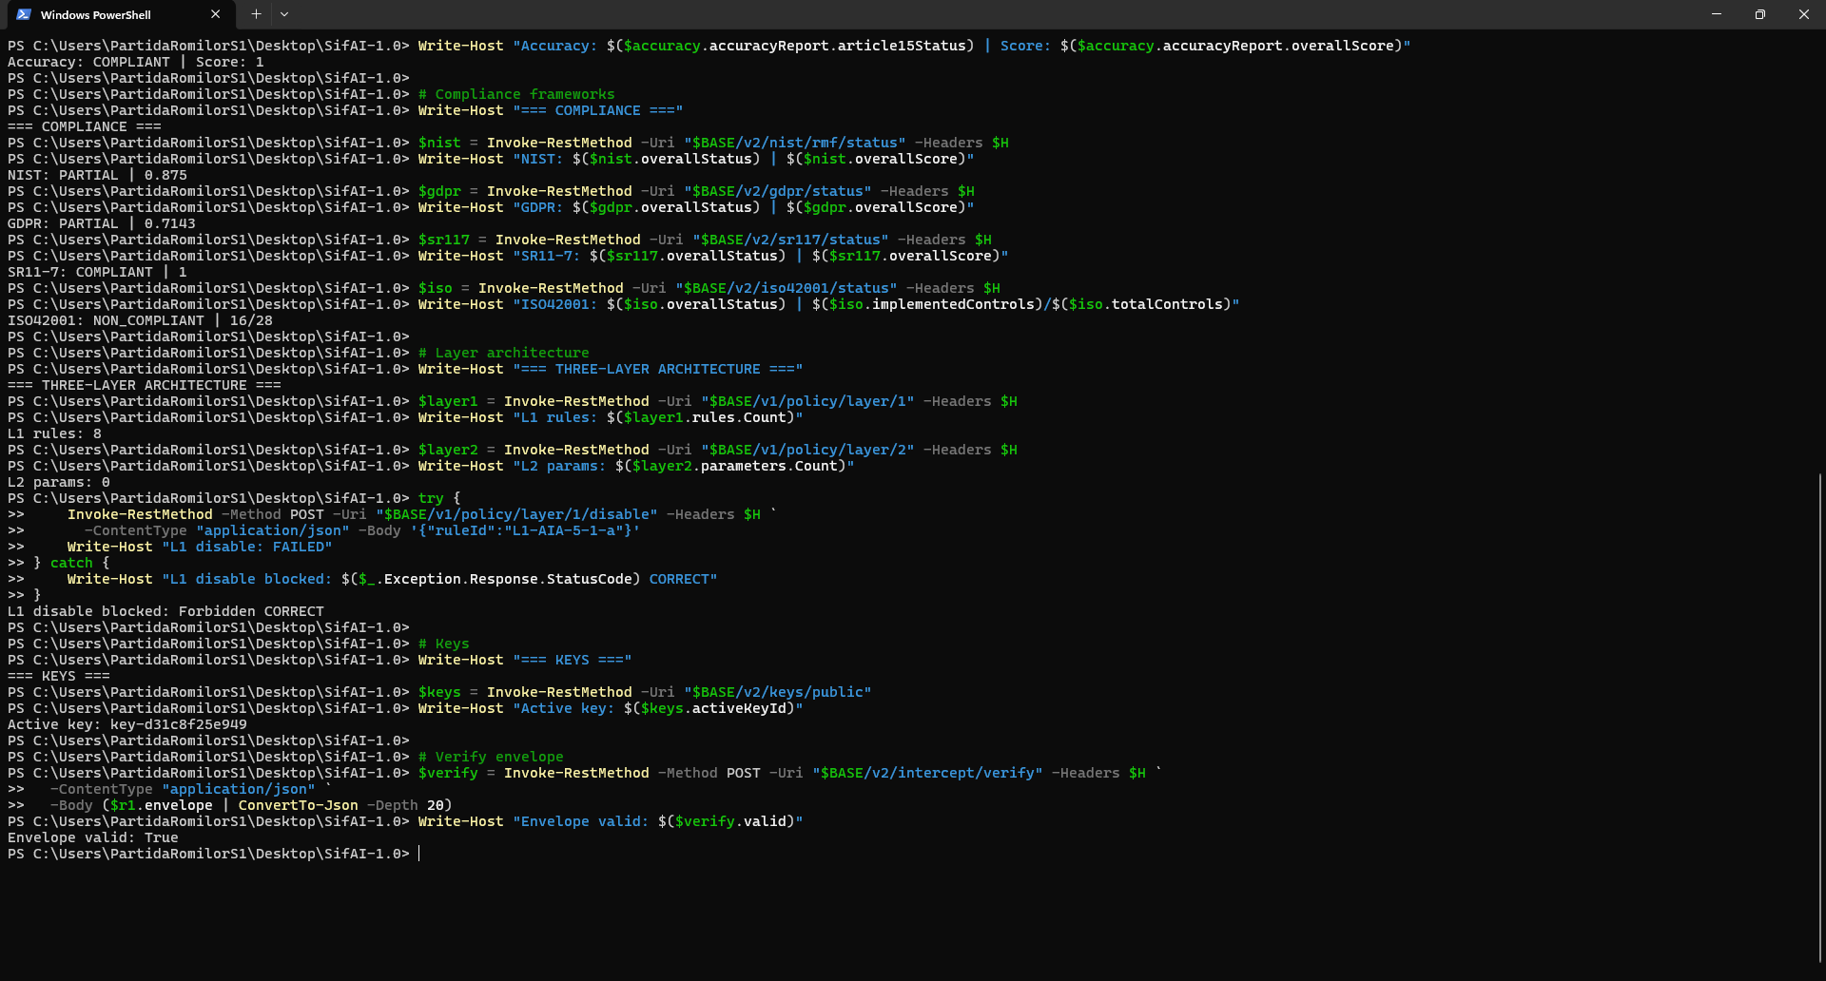Screen dimensions: 1826x981
Task: Click the 'Envelope valid: True' output line
Action: tap(90, 837)
